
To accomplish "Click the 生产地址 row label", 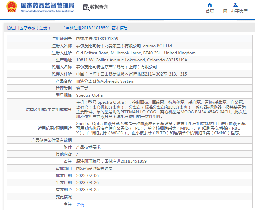I will coord(64,60).
